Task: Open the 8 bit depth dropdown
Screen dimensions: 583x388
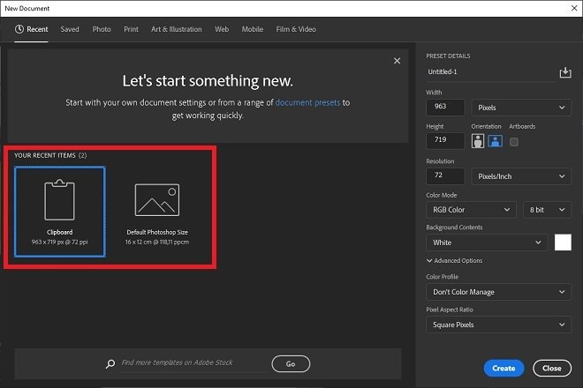Action: coord(547,210)
